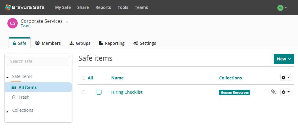Open Trash in the sidebar
298x128 pixels.
24,97
